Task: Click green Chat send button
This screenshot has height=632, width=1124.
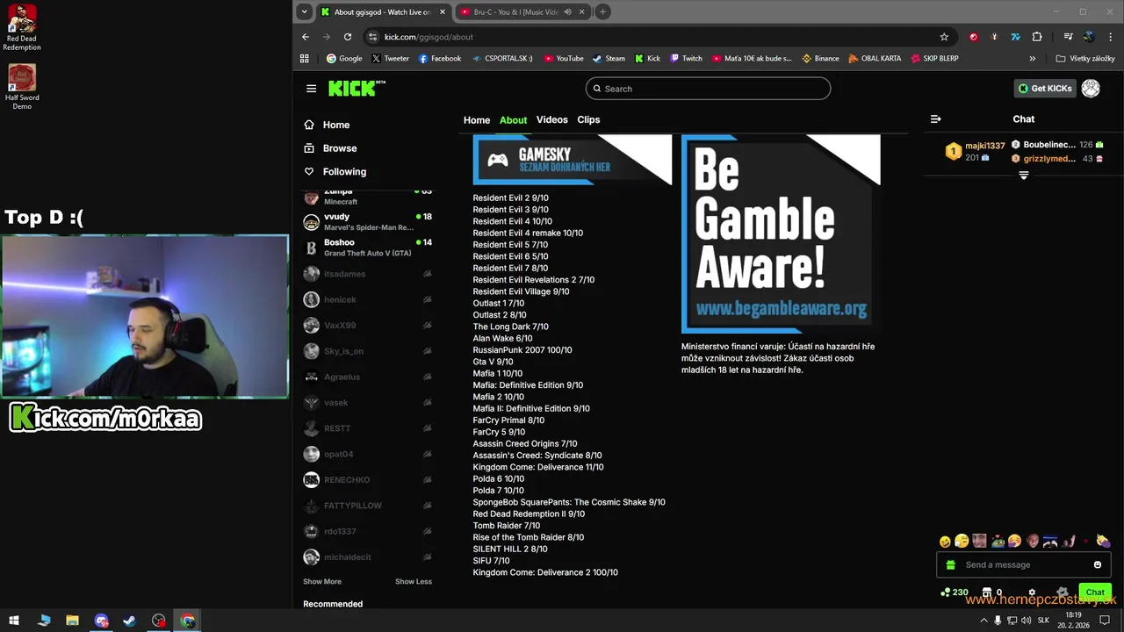Action: pos(1095,592)
